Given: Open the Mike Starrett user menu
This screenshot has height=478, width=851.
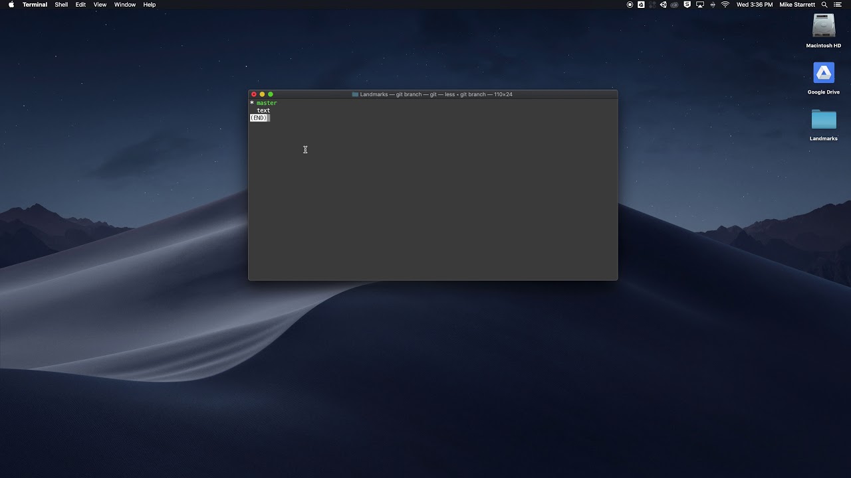Looking at the screenshot, I should 796,5.
